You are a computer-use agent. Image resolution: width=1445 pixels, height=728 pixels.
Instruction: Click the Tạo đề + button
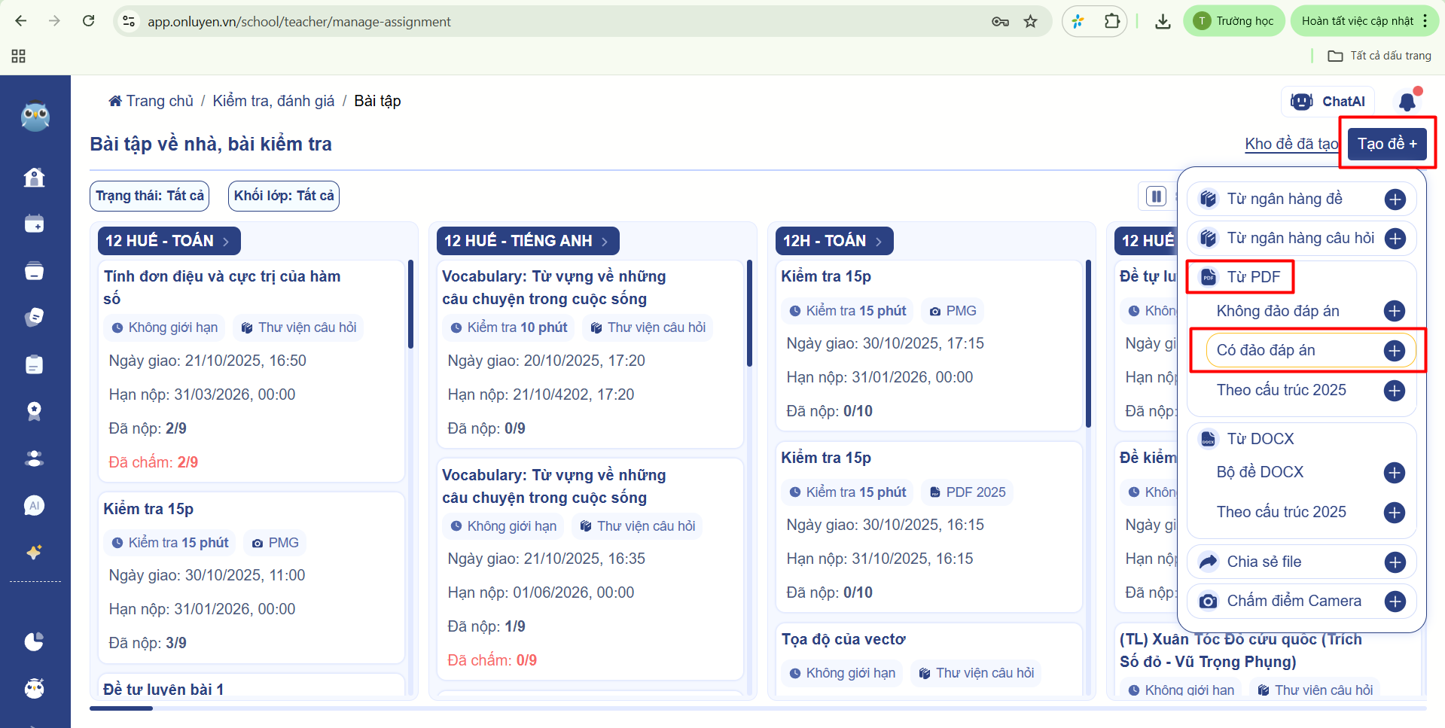pos(1386,144)
